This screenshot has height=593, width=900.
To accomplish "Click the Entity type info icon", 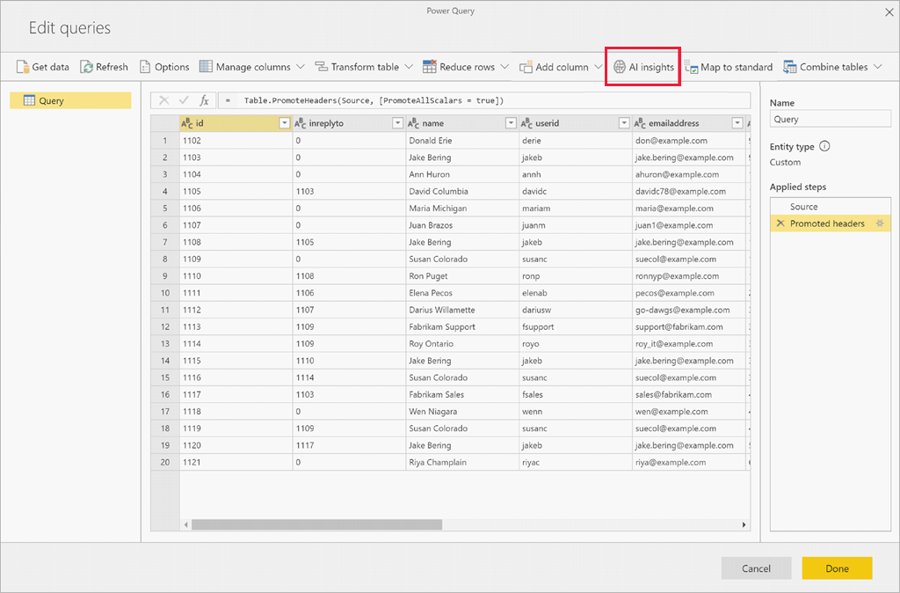I will pyautogui.click(x=824, y=146).
